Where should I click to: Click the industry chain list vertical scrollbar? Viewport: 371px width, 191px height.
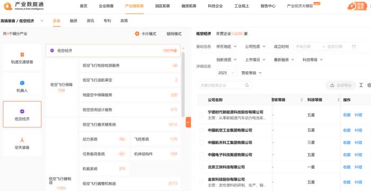click(183, 84)
